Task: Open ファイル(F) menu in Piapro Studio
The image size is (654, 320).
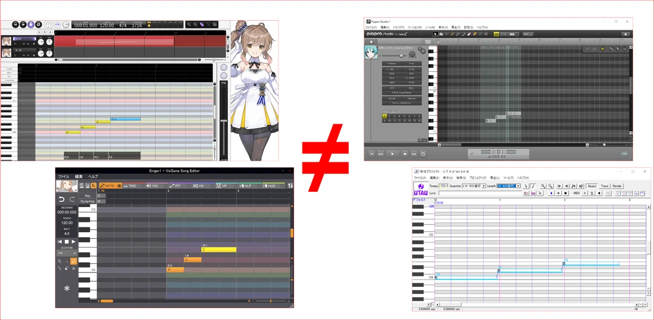Action: click(x=371, y=27)
